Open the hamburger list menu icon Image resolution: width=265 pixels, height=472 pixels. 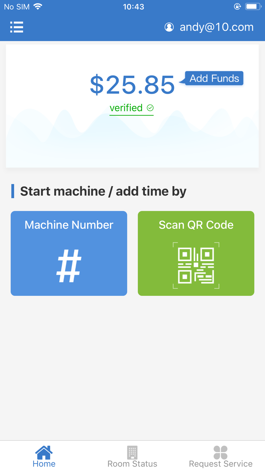click(17, 27)
